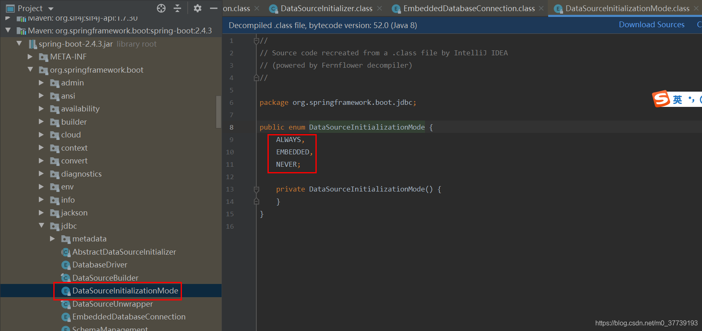Click the DatabaseDriver enum icon
The width and height of the screenshot is (702, 331).
pos(65,265)
